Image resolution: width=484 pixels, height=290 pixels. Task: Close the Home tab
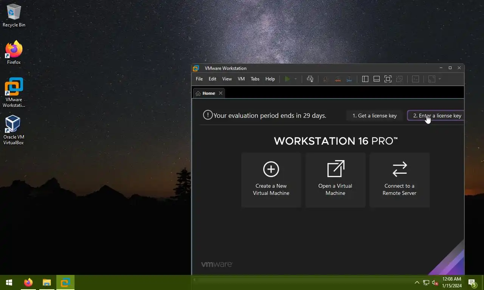(x=221, y=93)
